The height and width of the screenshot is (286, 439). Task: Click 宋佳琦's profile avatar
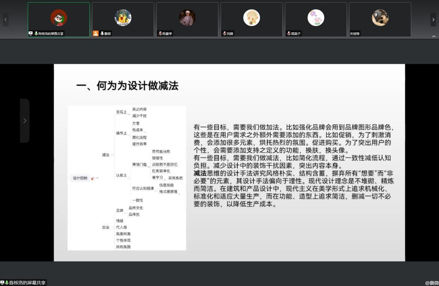pos(380,18)
